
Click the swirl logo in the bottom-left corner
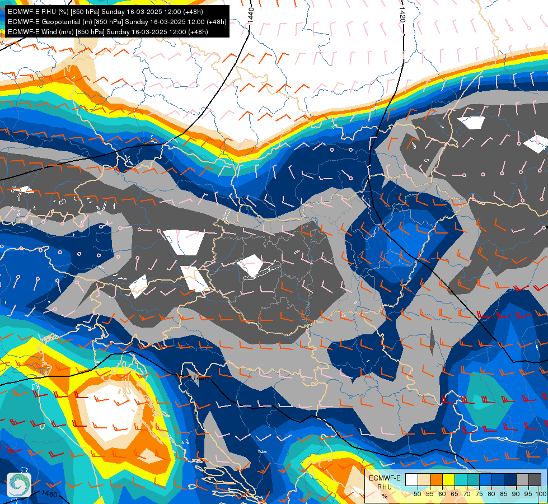pos(19,484)
